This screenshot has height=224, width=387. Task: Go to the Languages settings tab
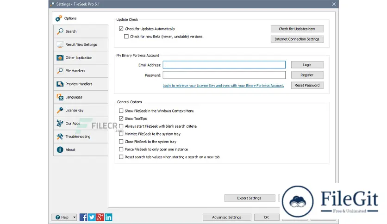[81, 97]
